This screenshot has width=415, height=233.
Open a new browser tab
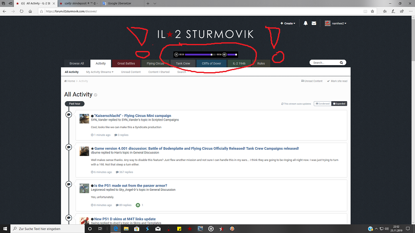coord(148,3)
